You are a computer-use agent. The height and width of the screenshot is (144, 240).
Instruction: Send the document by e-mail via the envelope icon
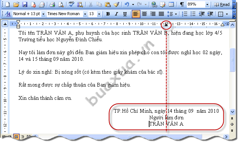[x=42, y=4]
